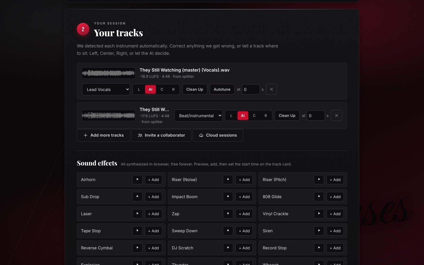Preview the Vinyl Crackle effect
424x265 pixels.
[319, 214]
